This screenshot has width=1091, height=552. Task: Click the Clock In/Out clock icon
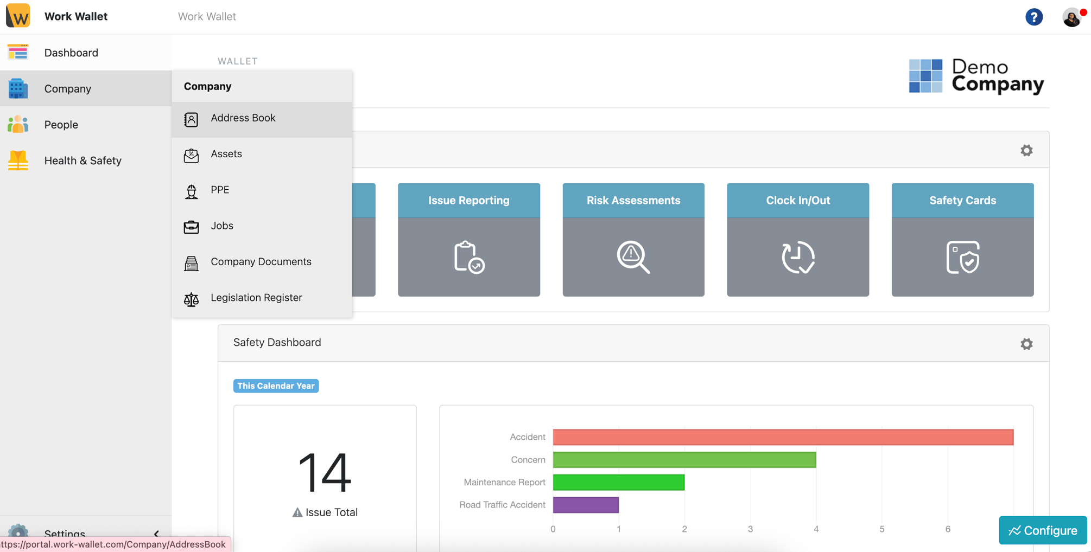pos(797,257)
